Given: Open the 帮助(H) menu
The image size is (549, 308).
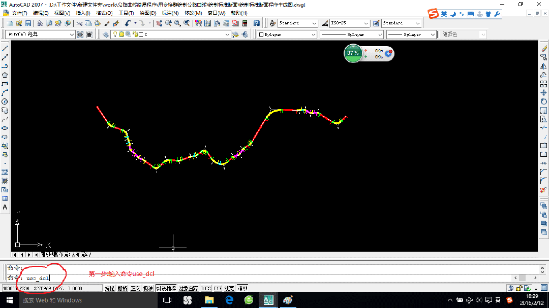Looking at the screenshot, I should coord(239,13).
